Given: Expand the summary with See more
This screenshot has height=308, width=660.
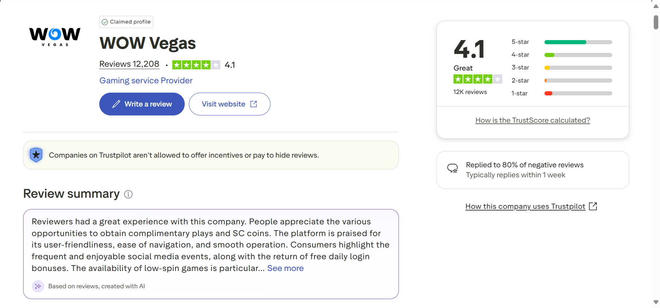Looking at the screenshot, I should click(285, 268).
